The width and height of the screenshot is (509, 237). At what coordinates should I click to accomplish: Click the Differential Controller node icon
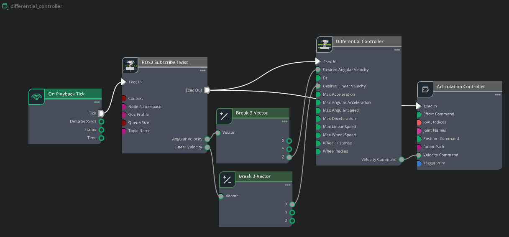pyautogui.click(x=324, y=44)
